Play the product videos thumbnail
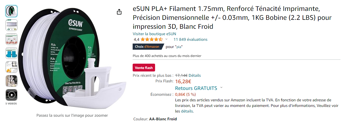This screenshot has width=341, height=122. (11, 95)
